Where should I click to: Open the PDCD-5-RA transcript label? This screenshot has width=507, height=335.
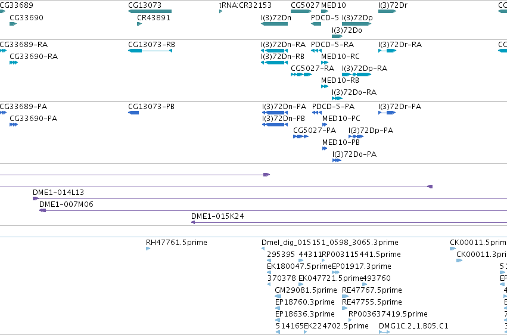(x=332, y=45)
